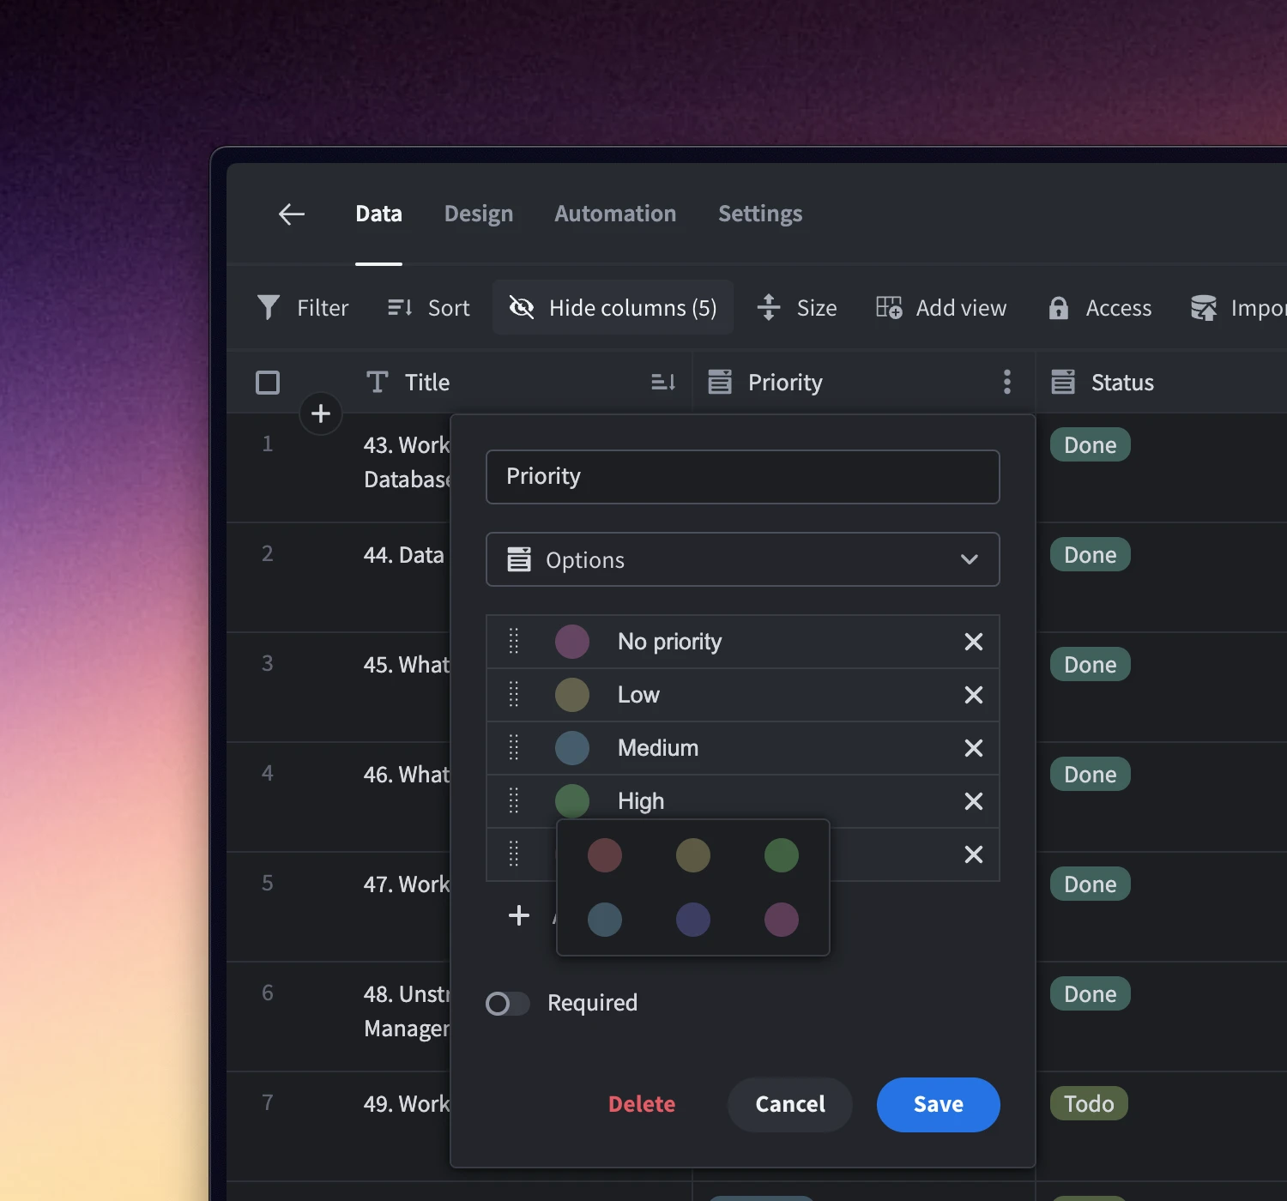Click Add view
This screenshot has width=1287, height=1201.
point(941,307)
